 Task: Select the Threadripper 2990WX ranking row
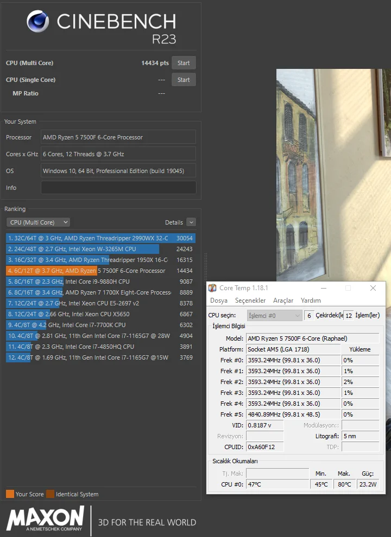tap(101, 238)
